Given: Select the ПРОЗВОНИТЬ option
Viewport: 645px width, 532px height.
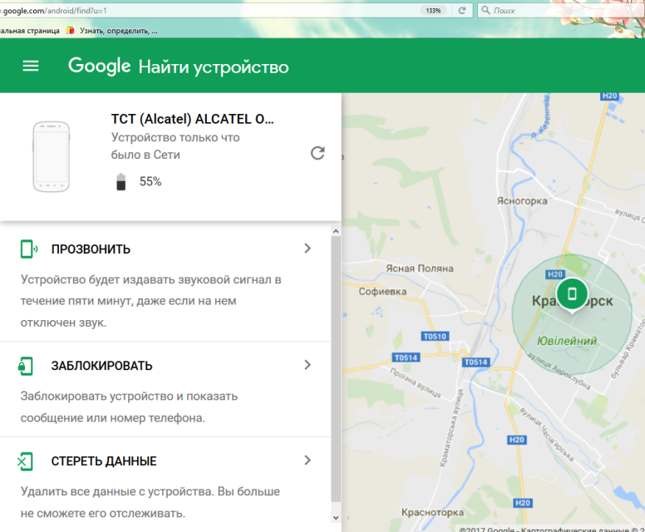Looking at the screenshot, I should [x=165, y=283].
